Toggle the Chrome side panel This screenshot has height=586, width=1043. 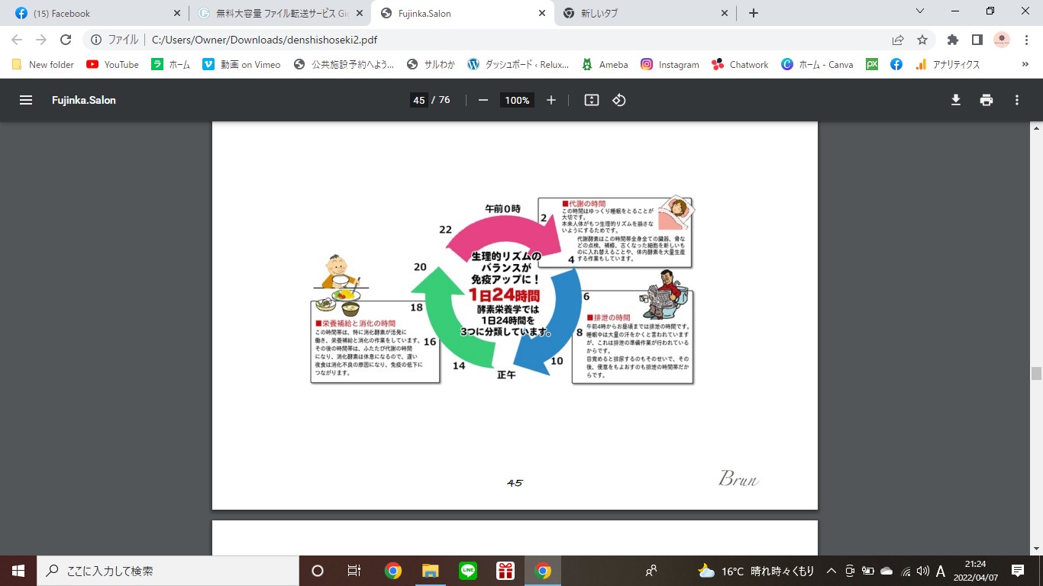[977, 40]
